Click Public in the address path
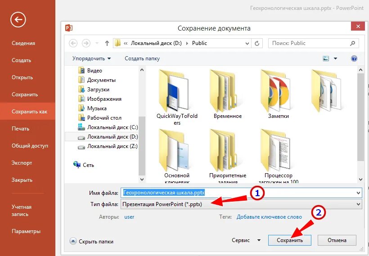 [199, 43]
